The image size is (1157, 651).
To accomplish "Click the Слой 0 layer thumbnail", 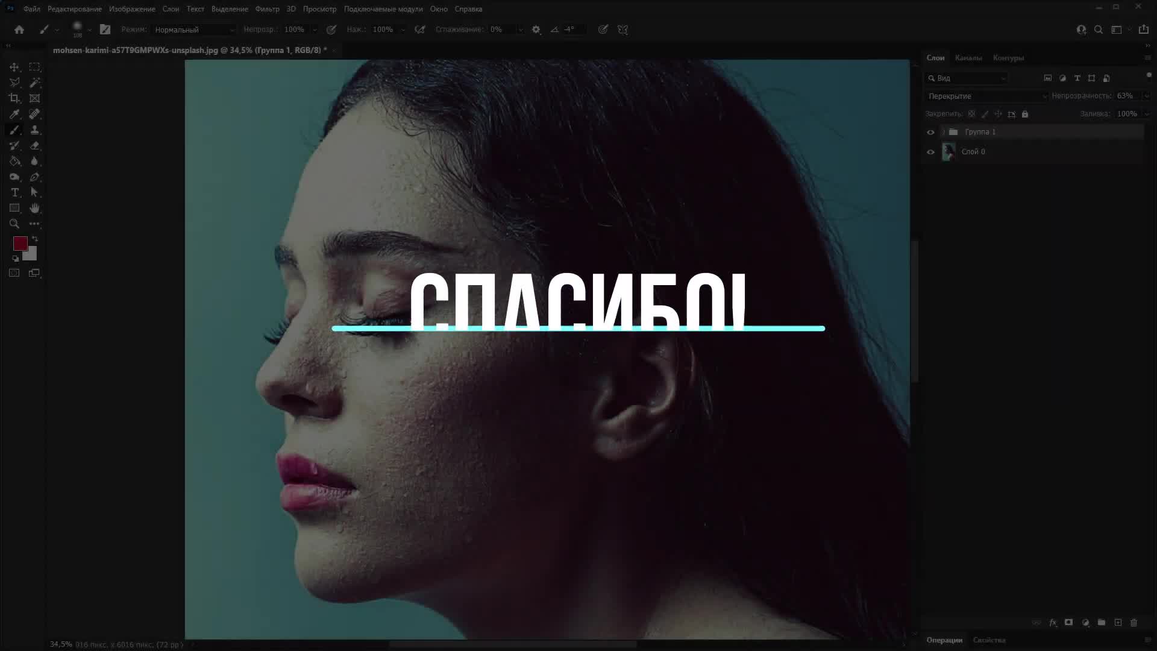I will [948, 152].
